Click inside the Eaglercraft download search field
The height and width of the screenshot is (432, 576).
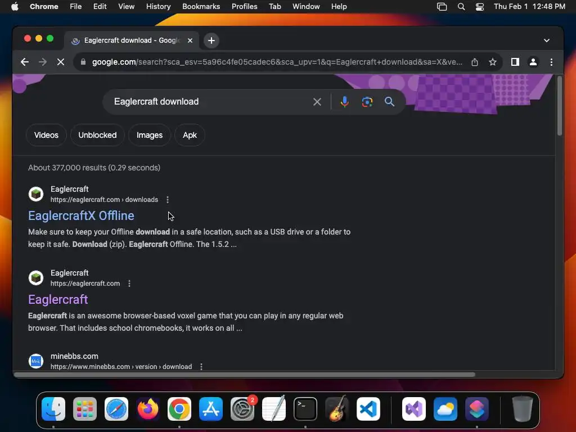[x=209, y=102]
